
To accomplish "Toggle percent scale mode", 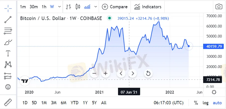I will pos(196,103).
